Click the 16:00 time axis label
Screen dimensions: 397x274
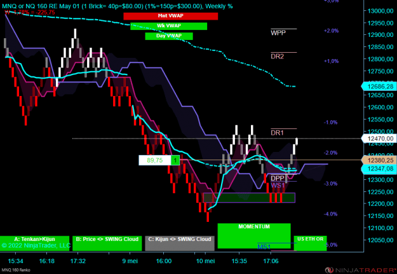[x=163, y=261]
